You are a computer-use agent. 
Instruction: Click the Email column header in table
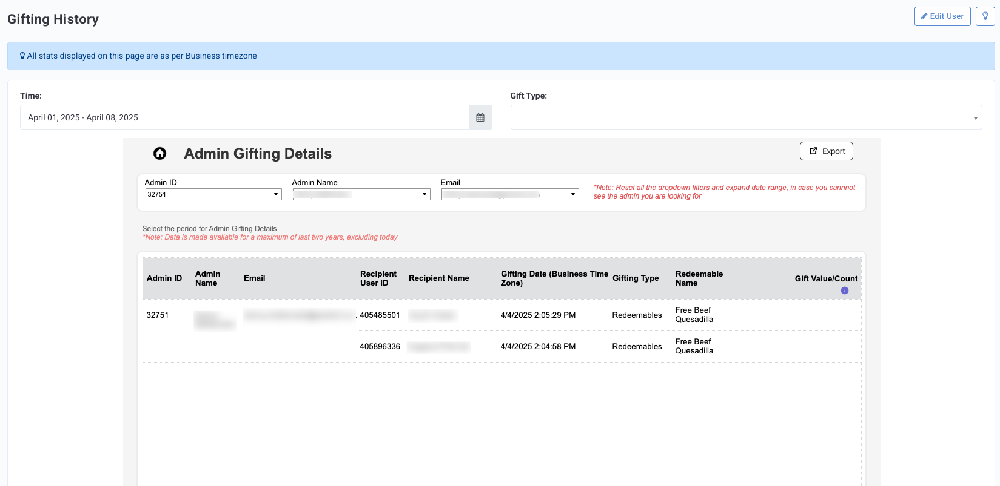click(x=255, y=278)
